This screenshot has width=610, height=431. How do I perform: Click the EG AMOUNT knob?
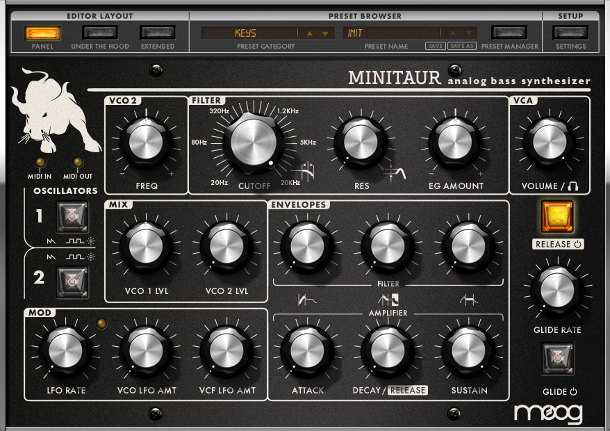coord(455,142)
